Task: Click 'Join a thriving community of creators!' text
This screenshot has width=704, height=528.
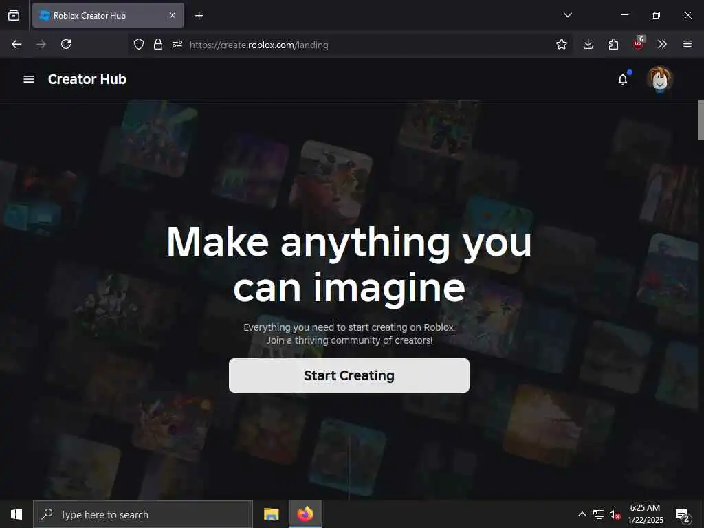Action: pos(349,340)
